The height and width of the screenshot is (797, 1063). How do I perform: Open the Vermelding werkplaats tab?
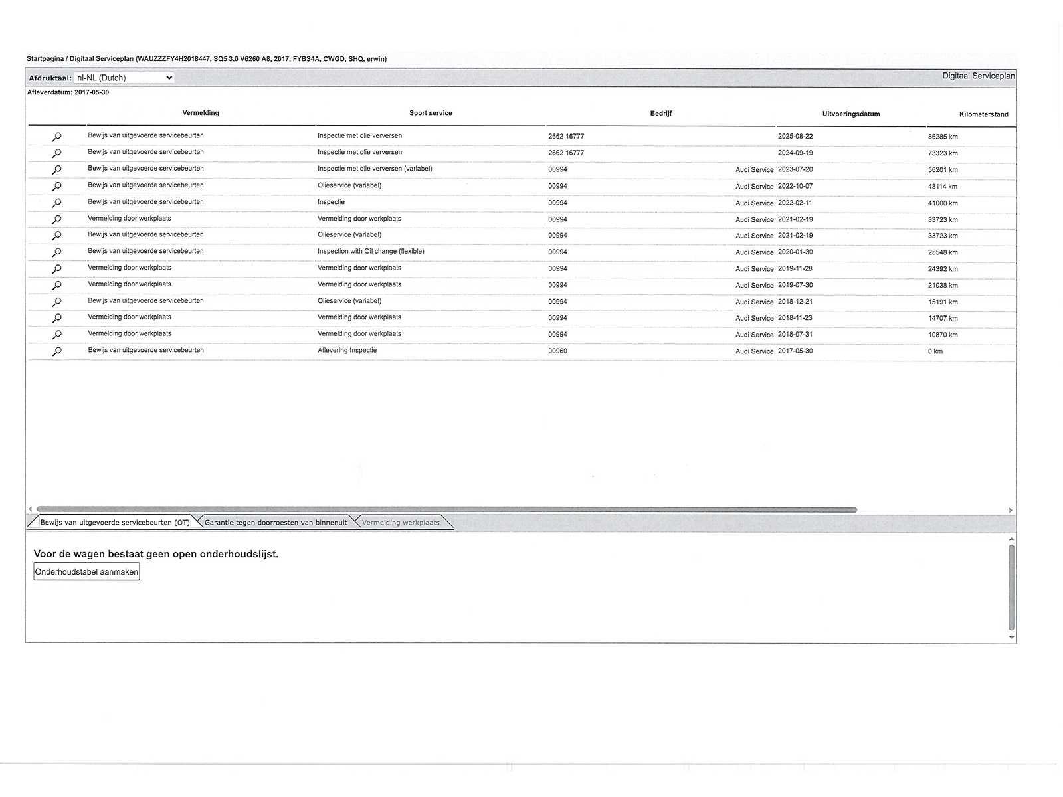pos(401,523)
